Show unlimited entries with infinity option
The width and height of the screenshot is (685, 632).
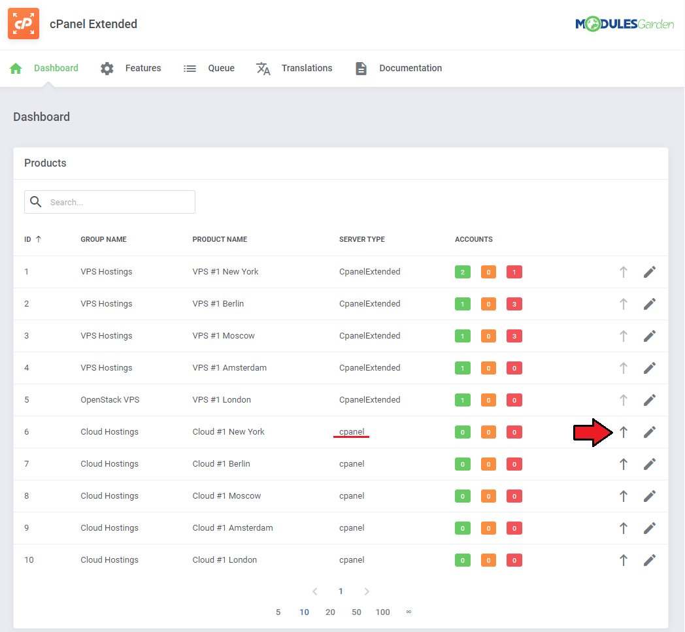pos(409,612)
